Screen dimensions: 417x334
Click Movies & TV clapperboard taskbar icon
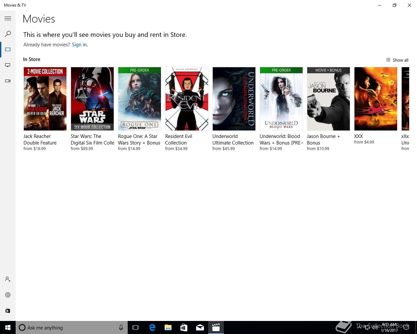click(216, 327)
